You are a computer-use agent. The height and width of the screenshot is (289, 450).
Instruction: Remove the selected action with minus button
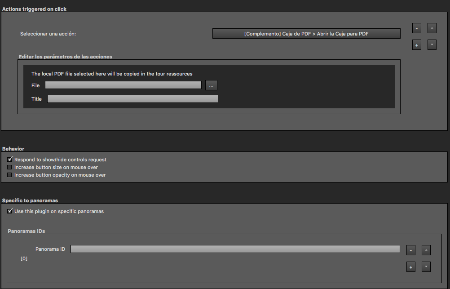coord(416,28)
